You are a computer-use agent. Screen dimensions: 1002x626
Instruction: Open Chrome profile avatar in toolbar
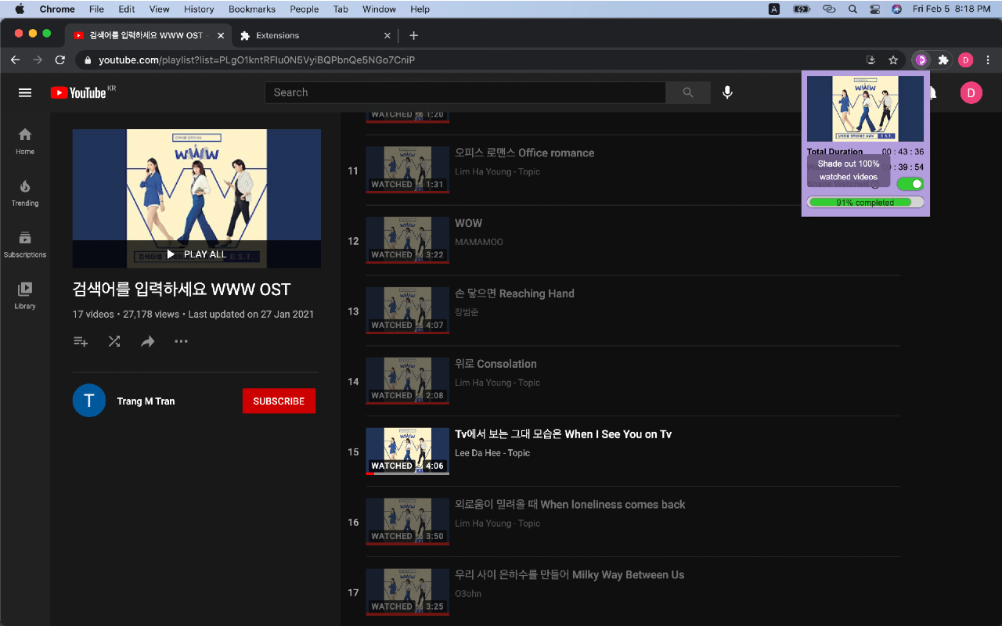965,59
